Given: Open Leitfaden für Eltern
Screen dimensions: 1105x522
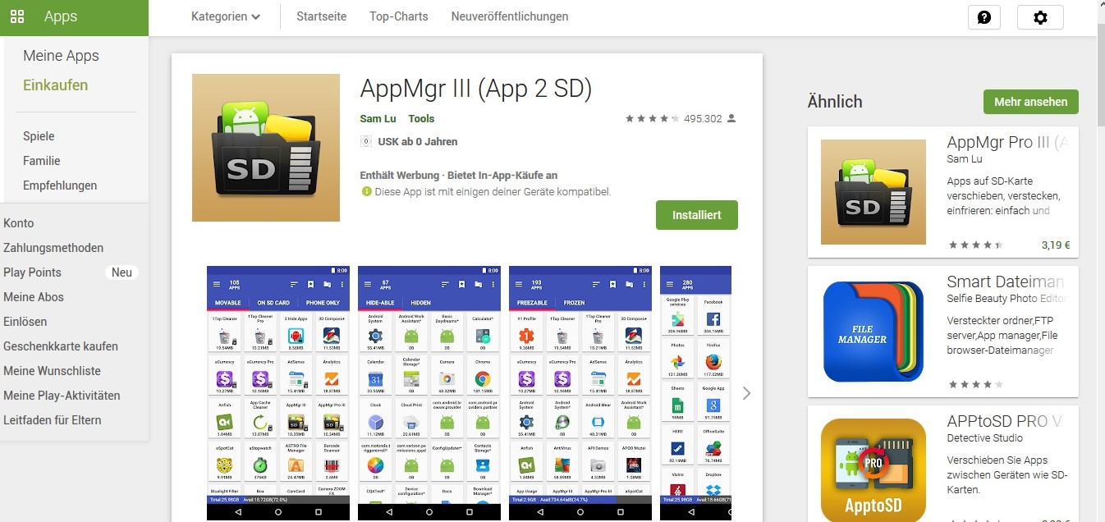Looking at the screenshot, I should 53,420.
